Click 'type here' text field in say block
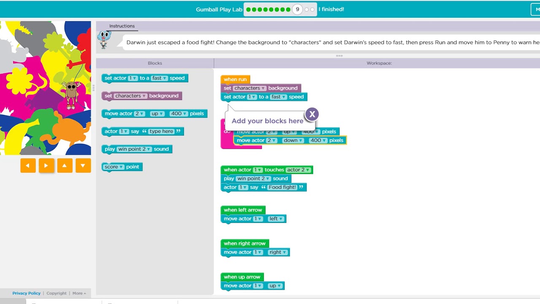Screen dimensions: 540x304 [162, 131]
